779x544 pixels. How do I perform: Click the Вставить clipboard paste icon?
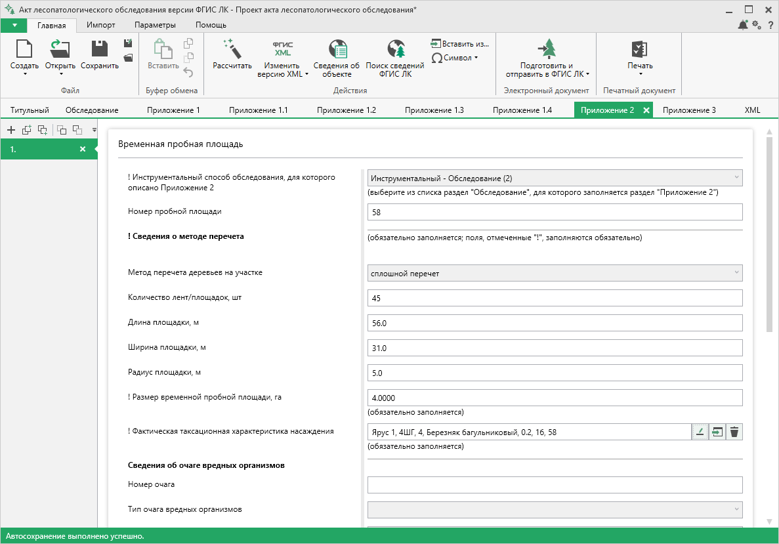tap(163, 49)
